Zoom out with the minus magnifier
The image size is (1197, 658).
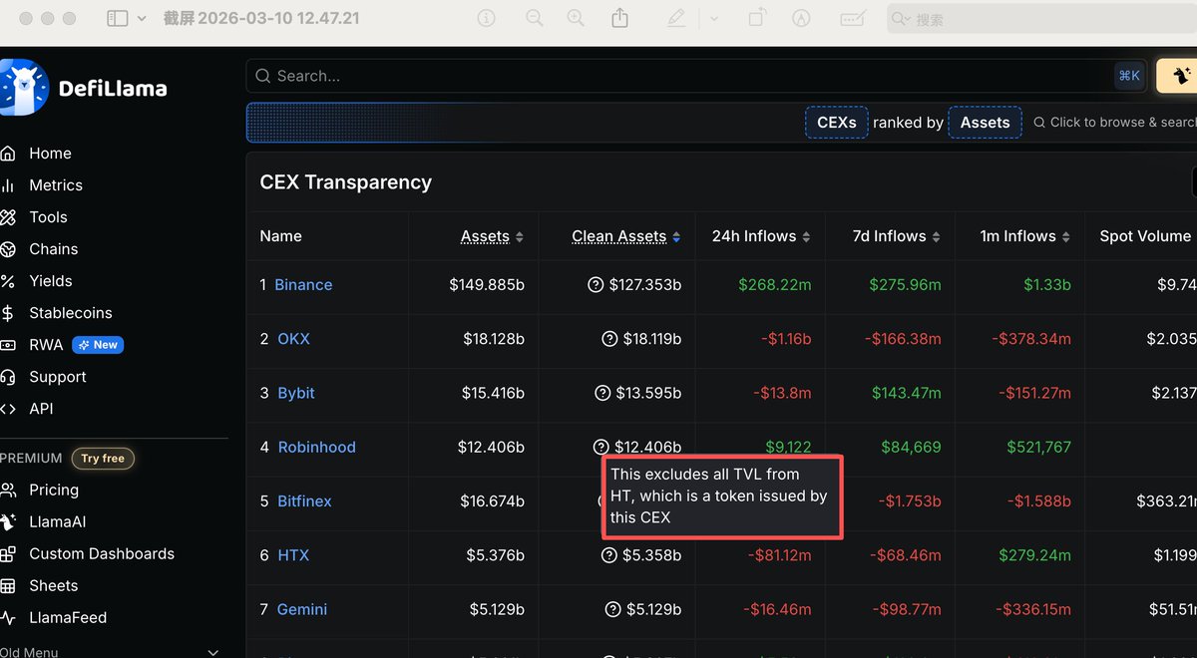tap(535, 18)
